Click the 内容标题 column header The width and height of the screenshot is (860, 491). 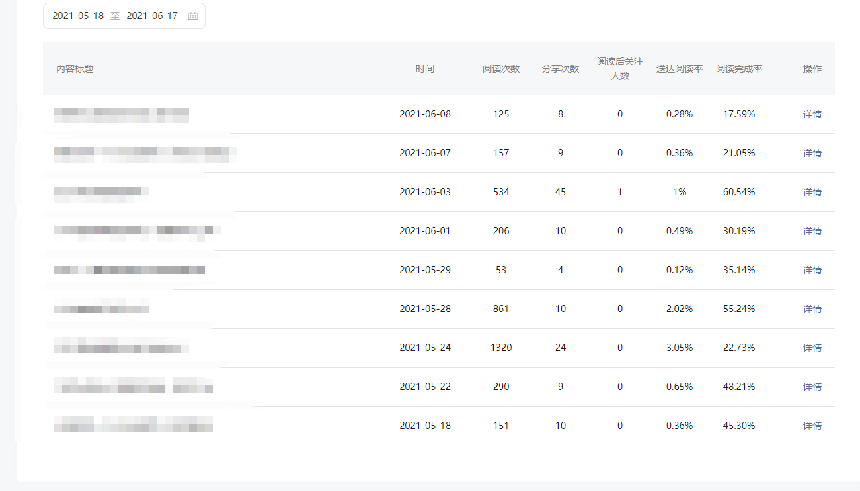(x=75, y=69)
